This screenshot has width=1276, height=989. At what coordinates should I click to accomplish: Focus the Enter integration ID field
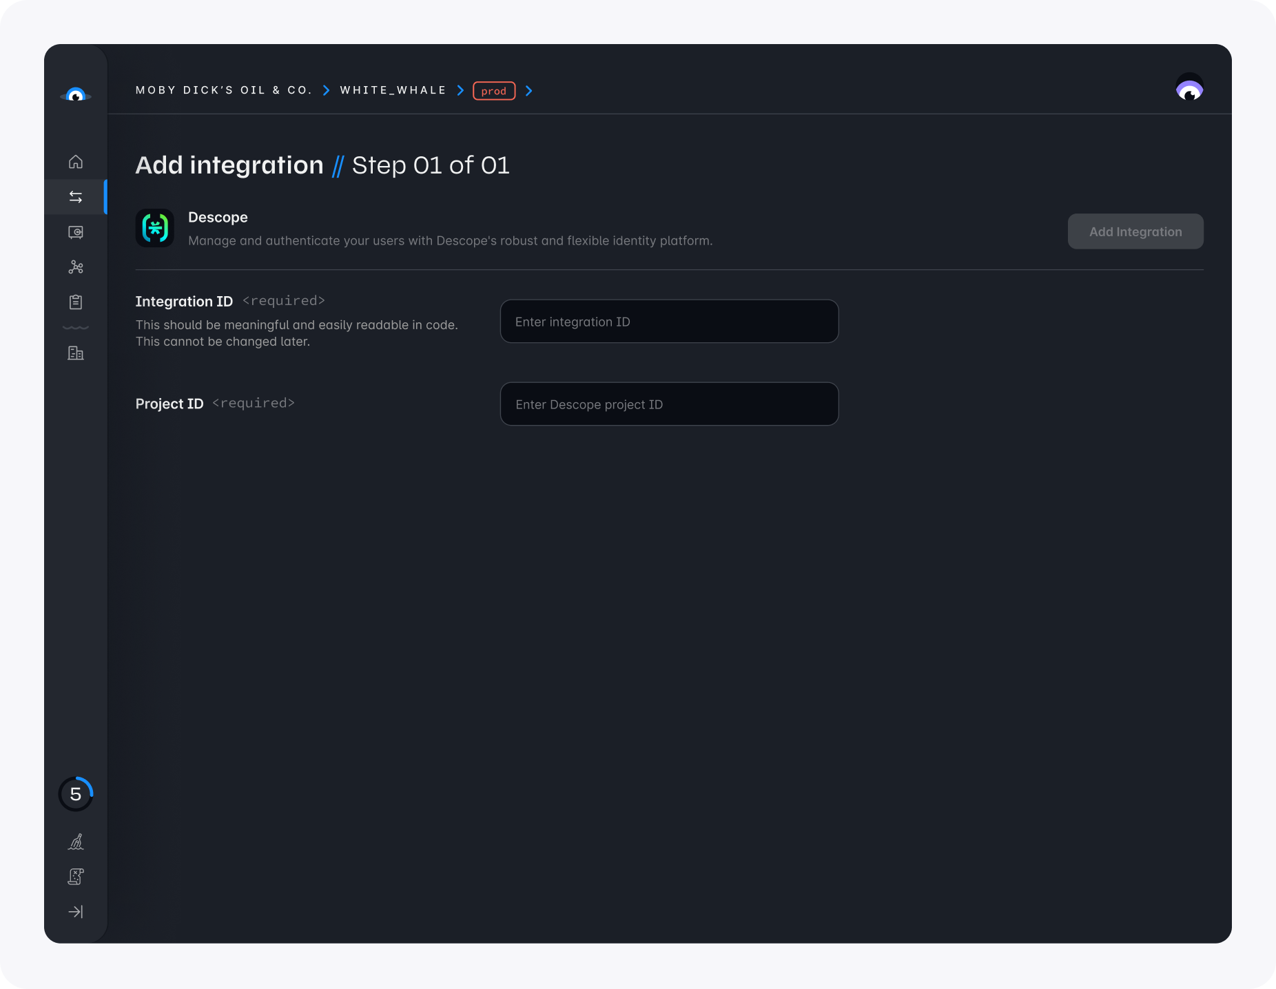[x=669, y=321]
